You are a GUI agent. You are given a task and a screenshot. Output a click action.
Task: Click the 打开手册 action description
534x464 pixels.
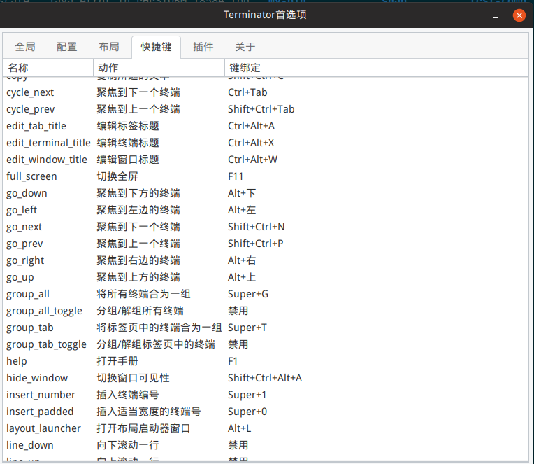pyautogui.click(x=117, y=361)
